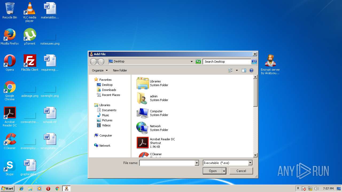Select CCleaner desktop icon
This screenshot has width=342, height=192.
point(10,141)
